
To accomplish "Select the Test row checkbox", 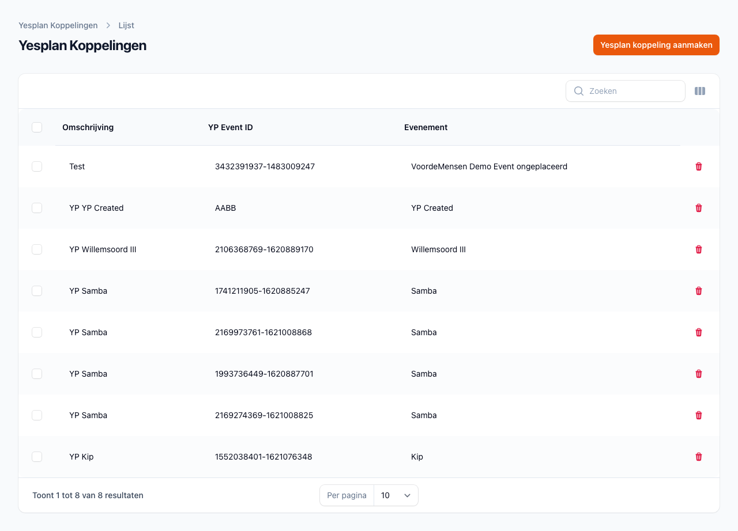I will tap(37, 166).
